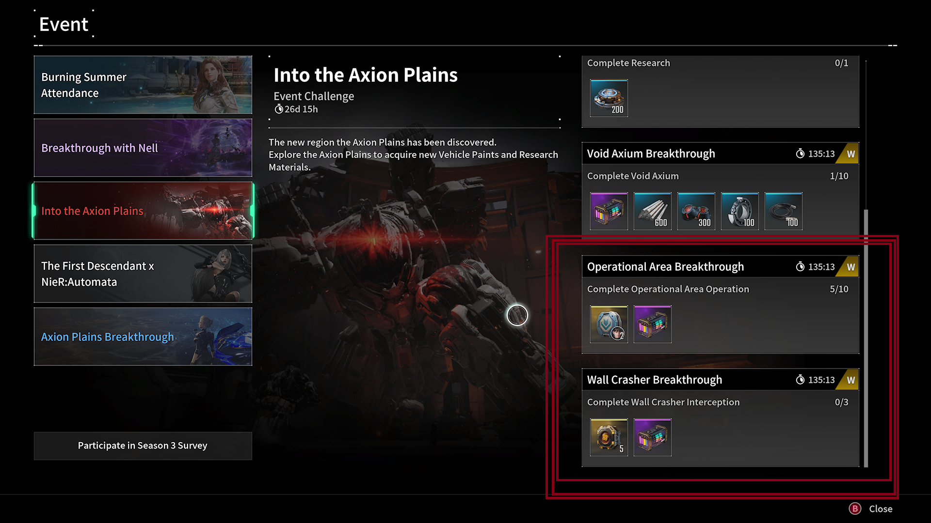931x523 pixels.
Task: Select the Void Axium Breakthrough challenge header
Action: (x=721, y=154)
